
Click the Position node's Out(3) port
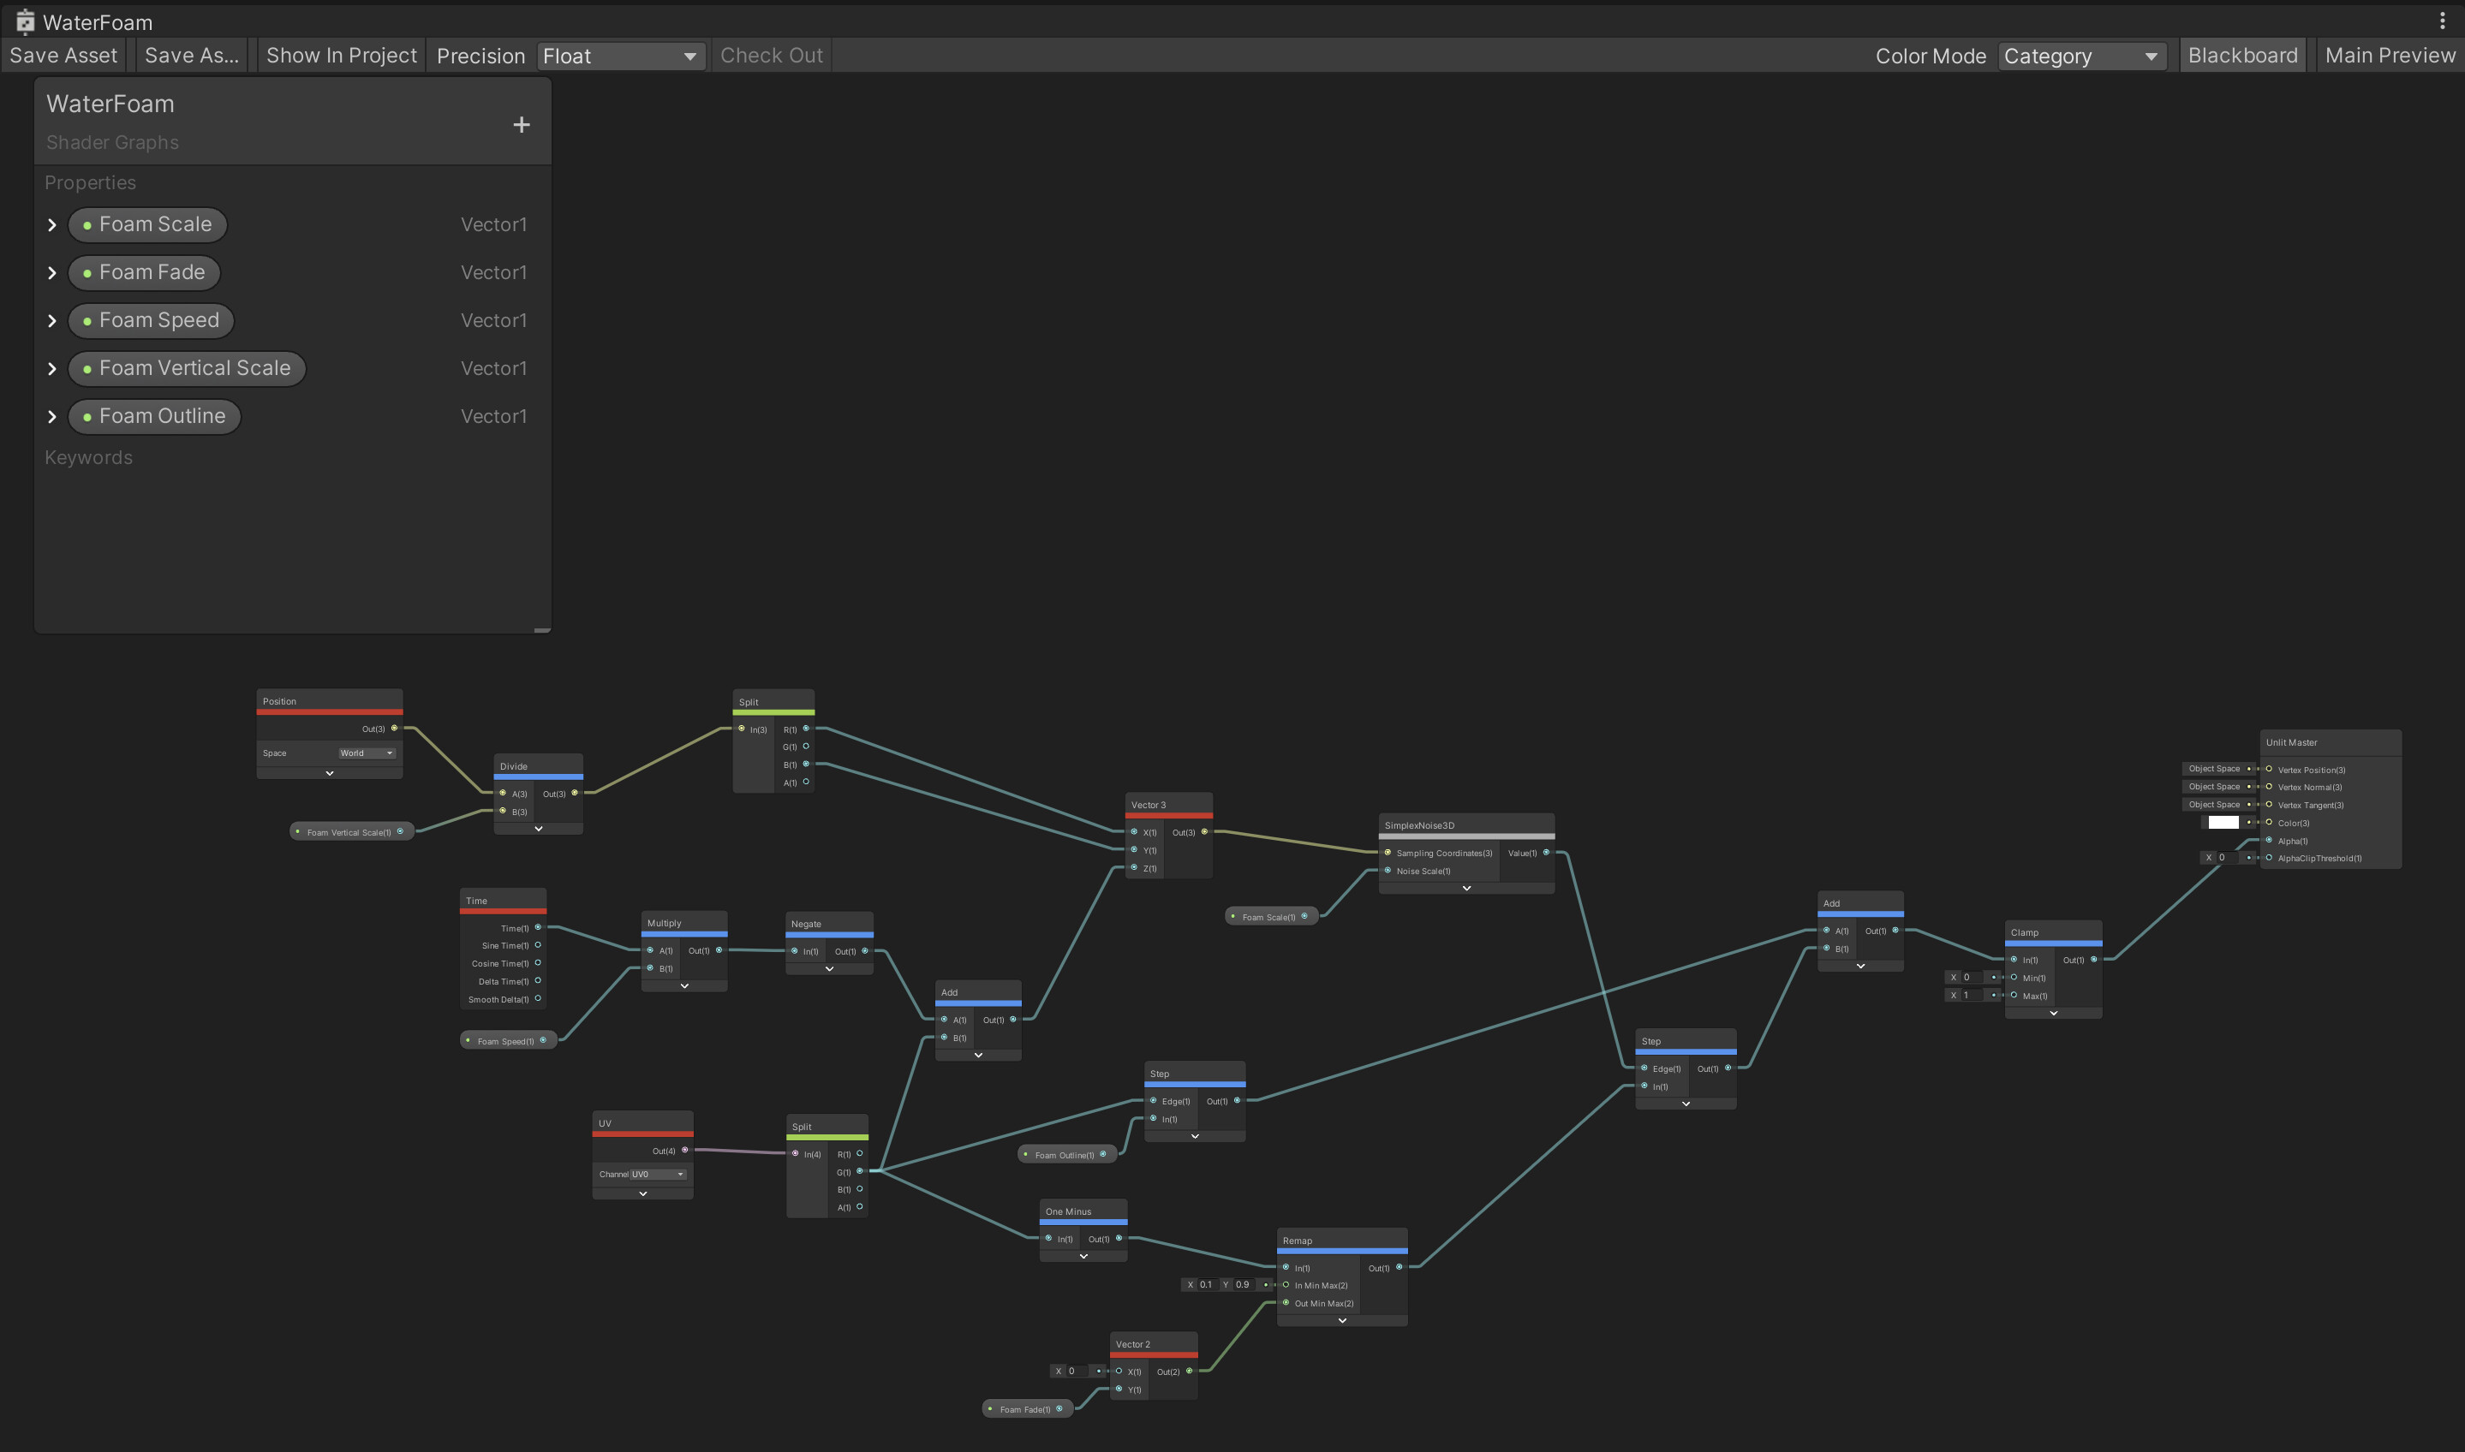coord(394,728)
